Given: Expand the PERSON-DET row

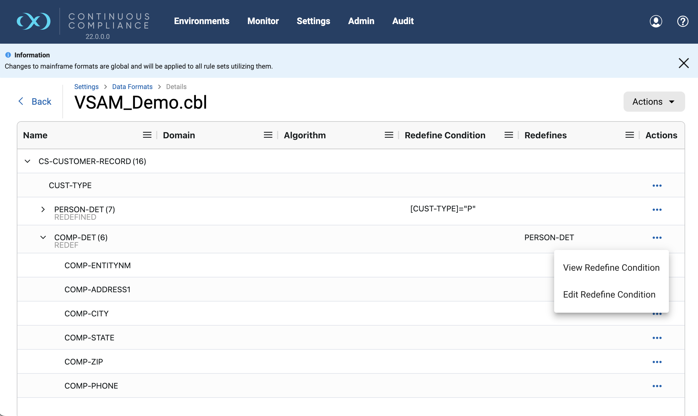Looking at the screenshot, I should [43, 209].
